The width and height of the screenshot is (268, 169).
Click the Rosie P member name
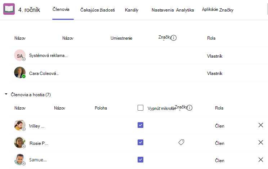pyautogui.click(x=39, y=143)
